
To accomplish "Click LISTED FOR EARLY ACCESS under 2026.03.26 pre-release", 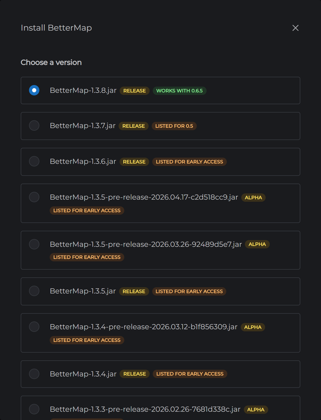I will (x=87, y=257).
